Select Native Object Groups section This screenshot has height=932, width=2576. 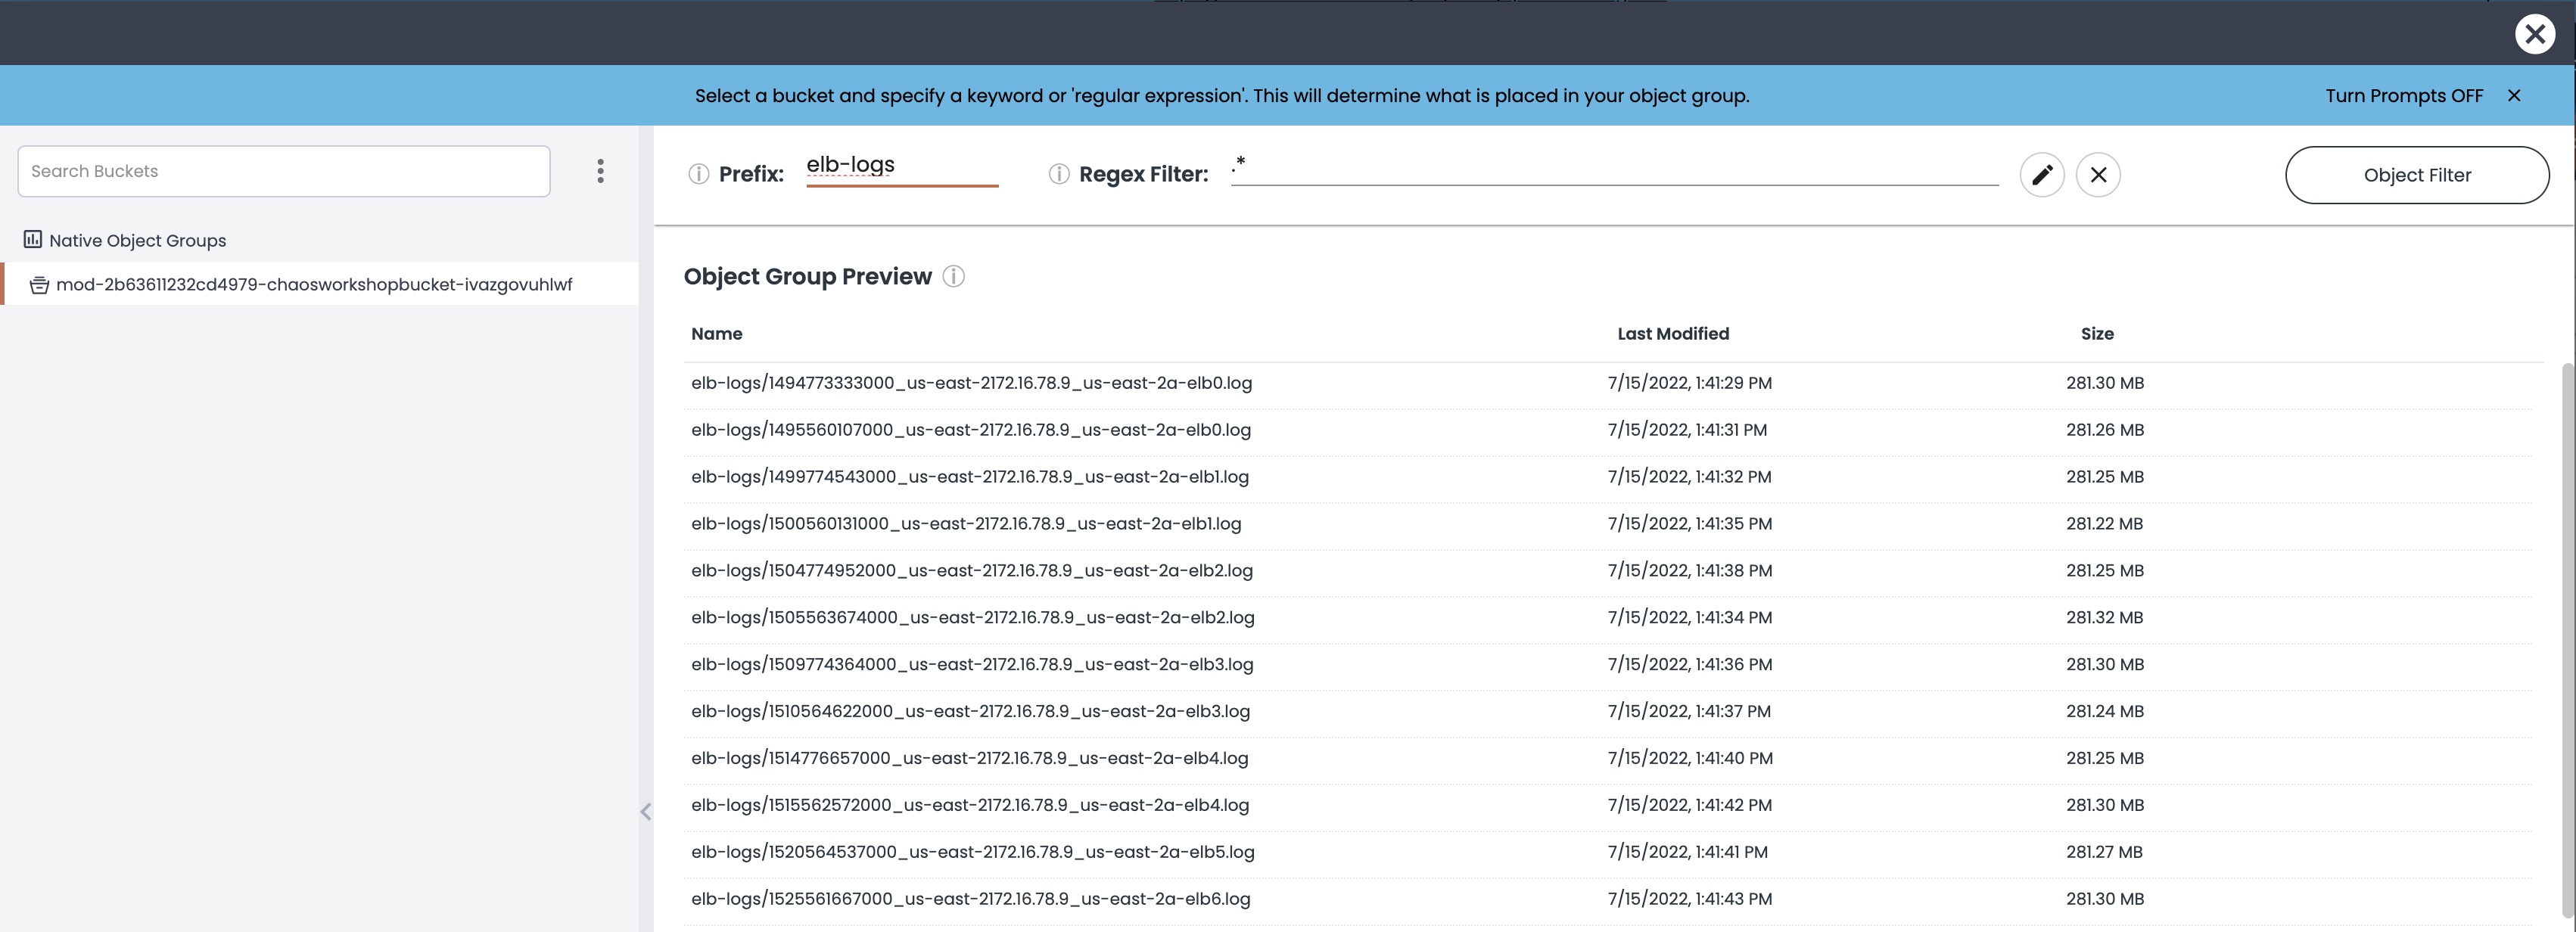[137, 240]
